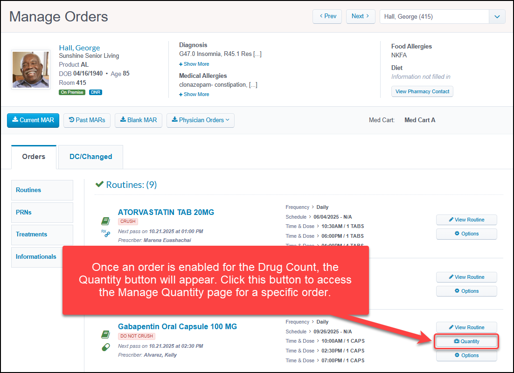Click the 10:30AM / 1 TABS dose entry
514x373 pixels.
coord(342,227)
